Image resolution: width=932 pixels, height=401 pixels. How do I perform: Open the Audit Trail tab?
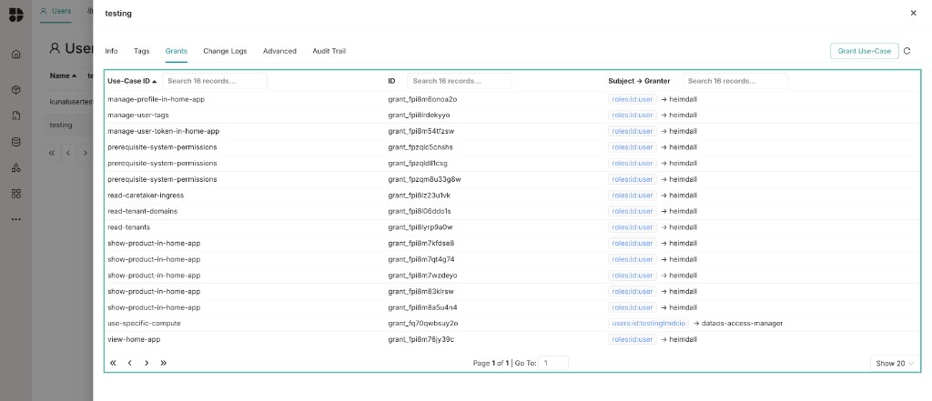[329, 51]
